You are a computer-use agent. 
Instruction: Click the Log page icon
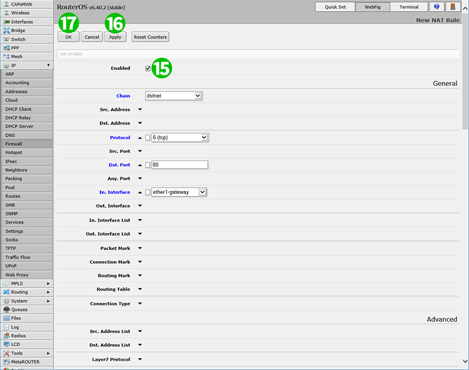(x=6, y=327)
